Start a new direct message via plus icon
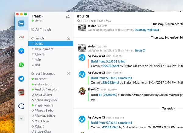The height and width of the screenshot is (133, 183). click(69, 73)
